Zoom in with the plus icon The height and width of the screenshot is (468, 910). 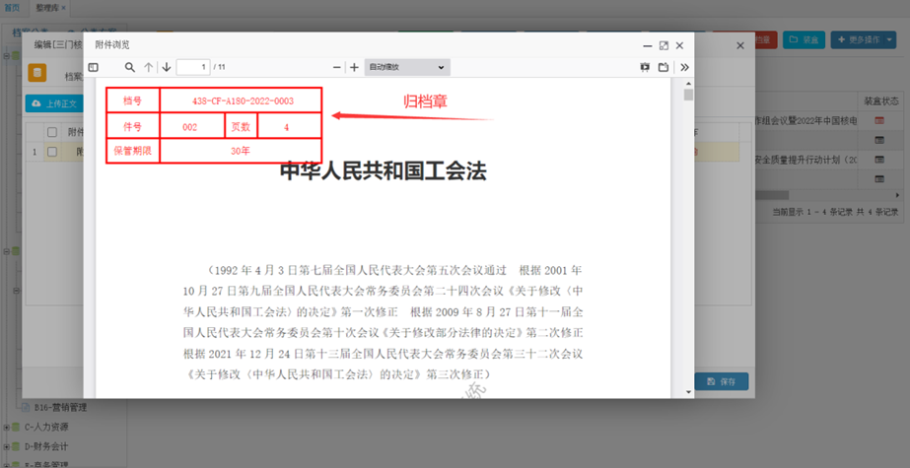[354, 67]
